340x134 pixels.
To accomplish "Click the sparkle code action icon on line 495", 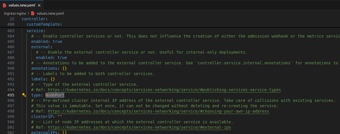I will pyautogui.click(x=24, y=95).
